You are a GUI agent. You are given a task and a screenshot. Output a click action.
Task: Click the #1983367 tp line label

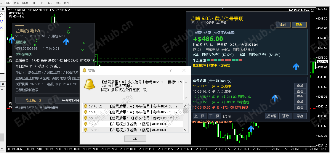tap(17, 13)
